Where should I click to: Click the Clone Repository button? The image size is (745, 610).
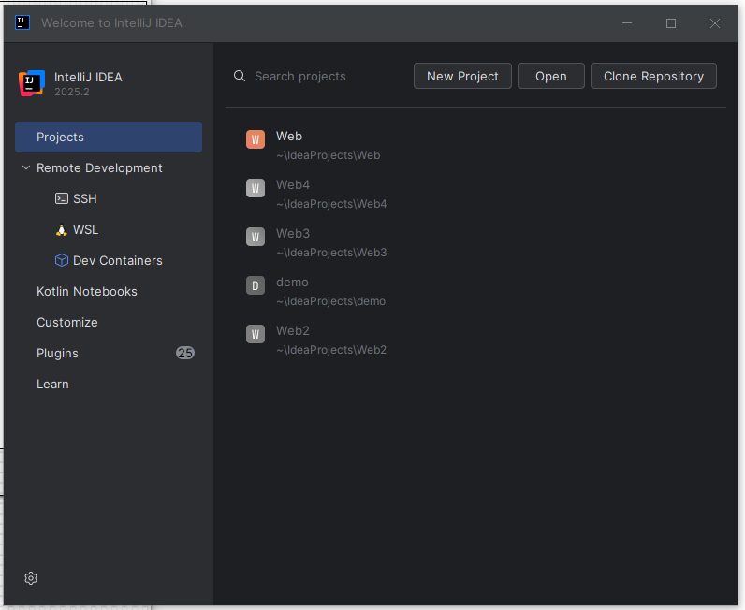[653, 76]
